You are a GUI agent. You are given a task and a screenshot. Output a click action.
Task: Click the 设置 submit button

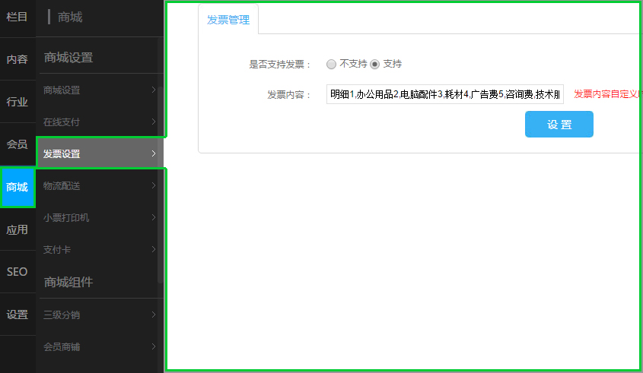coord(559,125)
